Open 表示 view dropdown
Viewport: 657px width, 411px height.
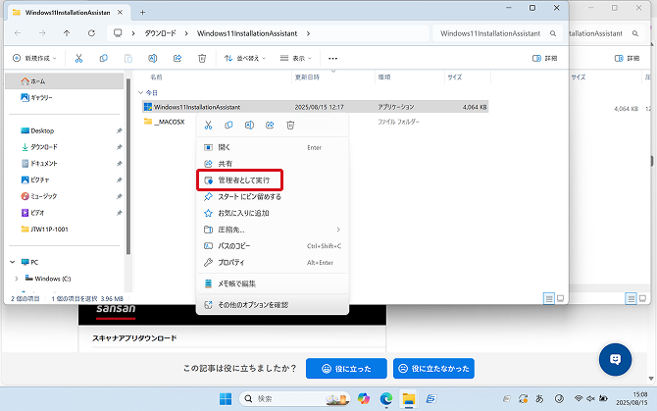tap(296, 58)
